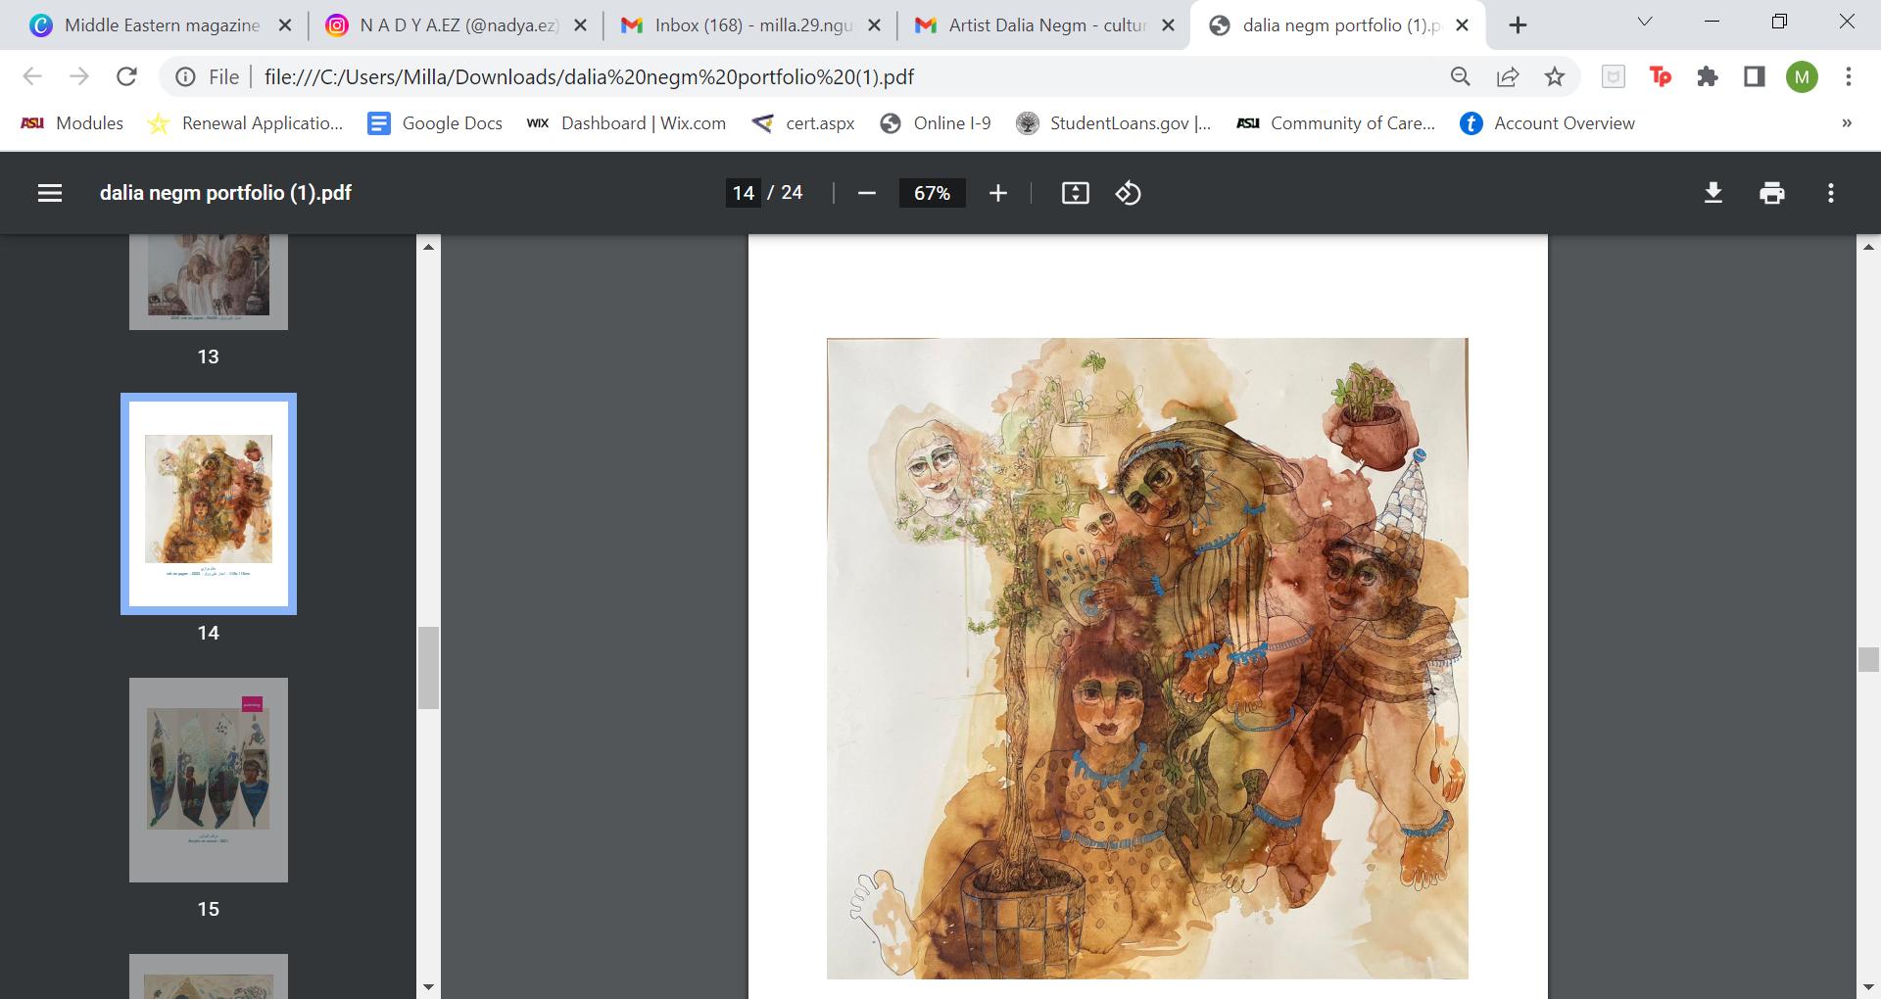Open Chrome three-dot menu
The image size is (1881, 999).
tap(1849, 76)
